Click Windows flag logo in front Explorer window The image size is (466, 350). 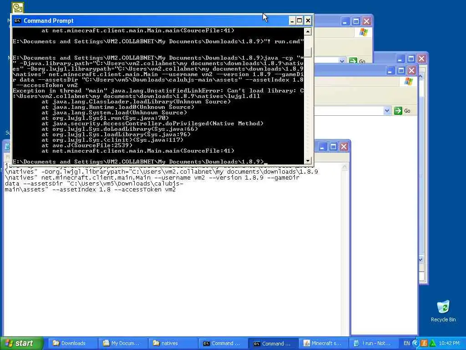(x=408, y=81)
